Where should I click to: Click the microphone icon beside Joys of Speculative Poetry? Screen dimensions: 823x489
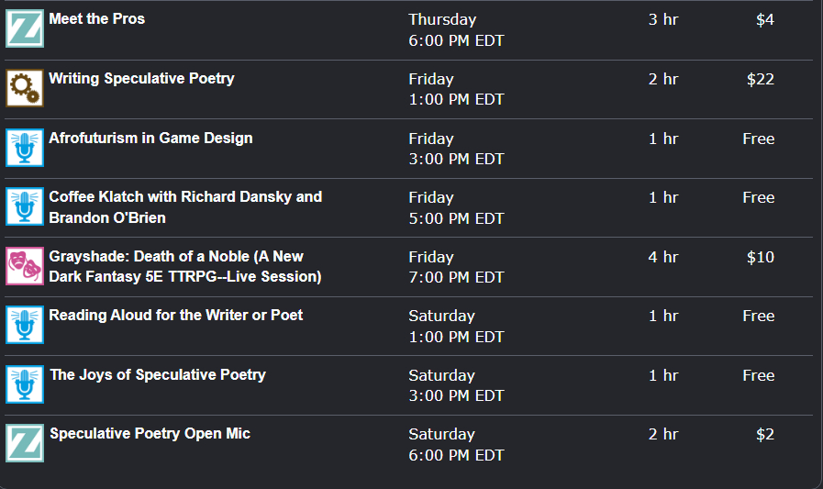[25, 384]
